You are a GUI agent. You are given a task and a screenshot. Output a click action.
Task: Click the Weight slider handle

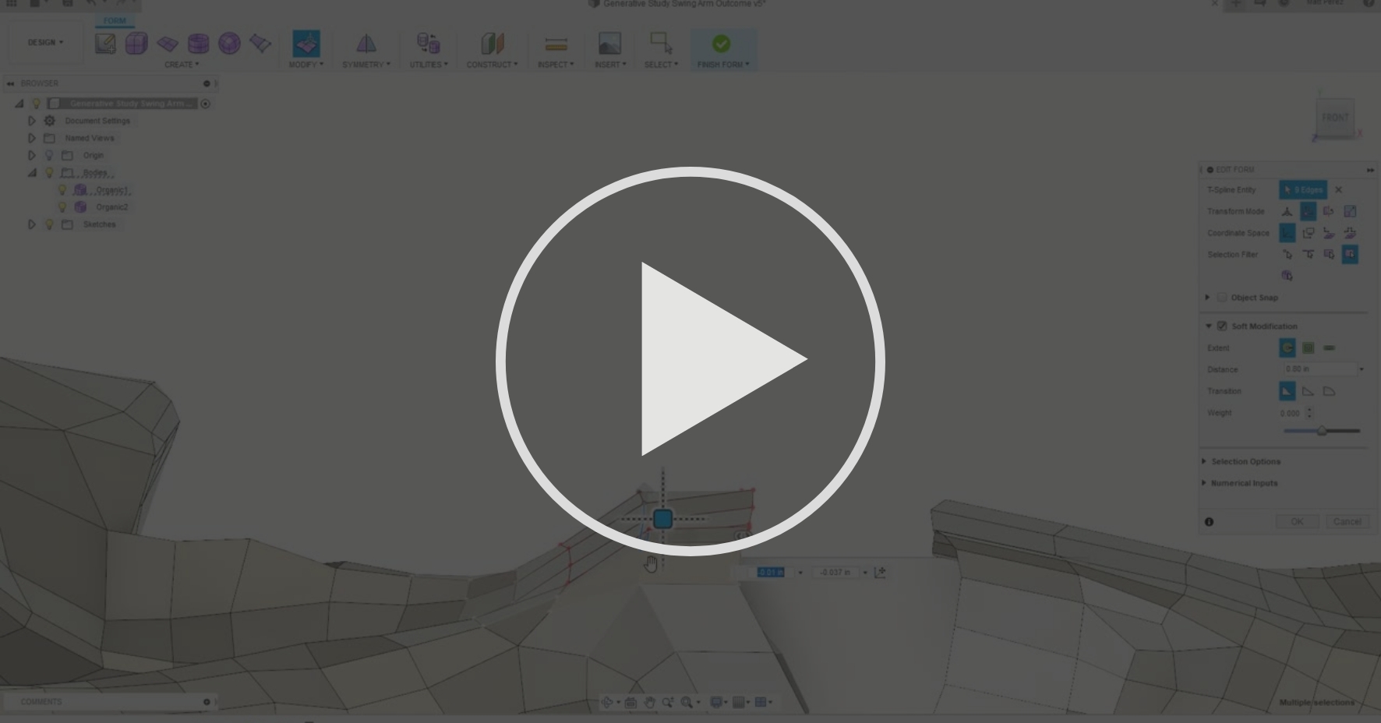coord(1322,431)
